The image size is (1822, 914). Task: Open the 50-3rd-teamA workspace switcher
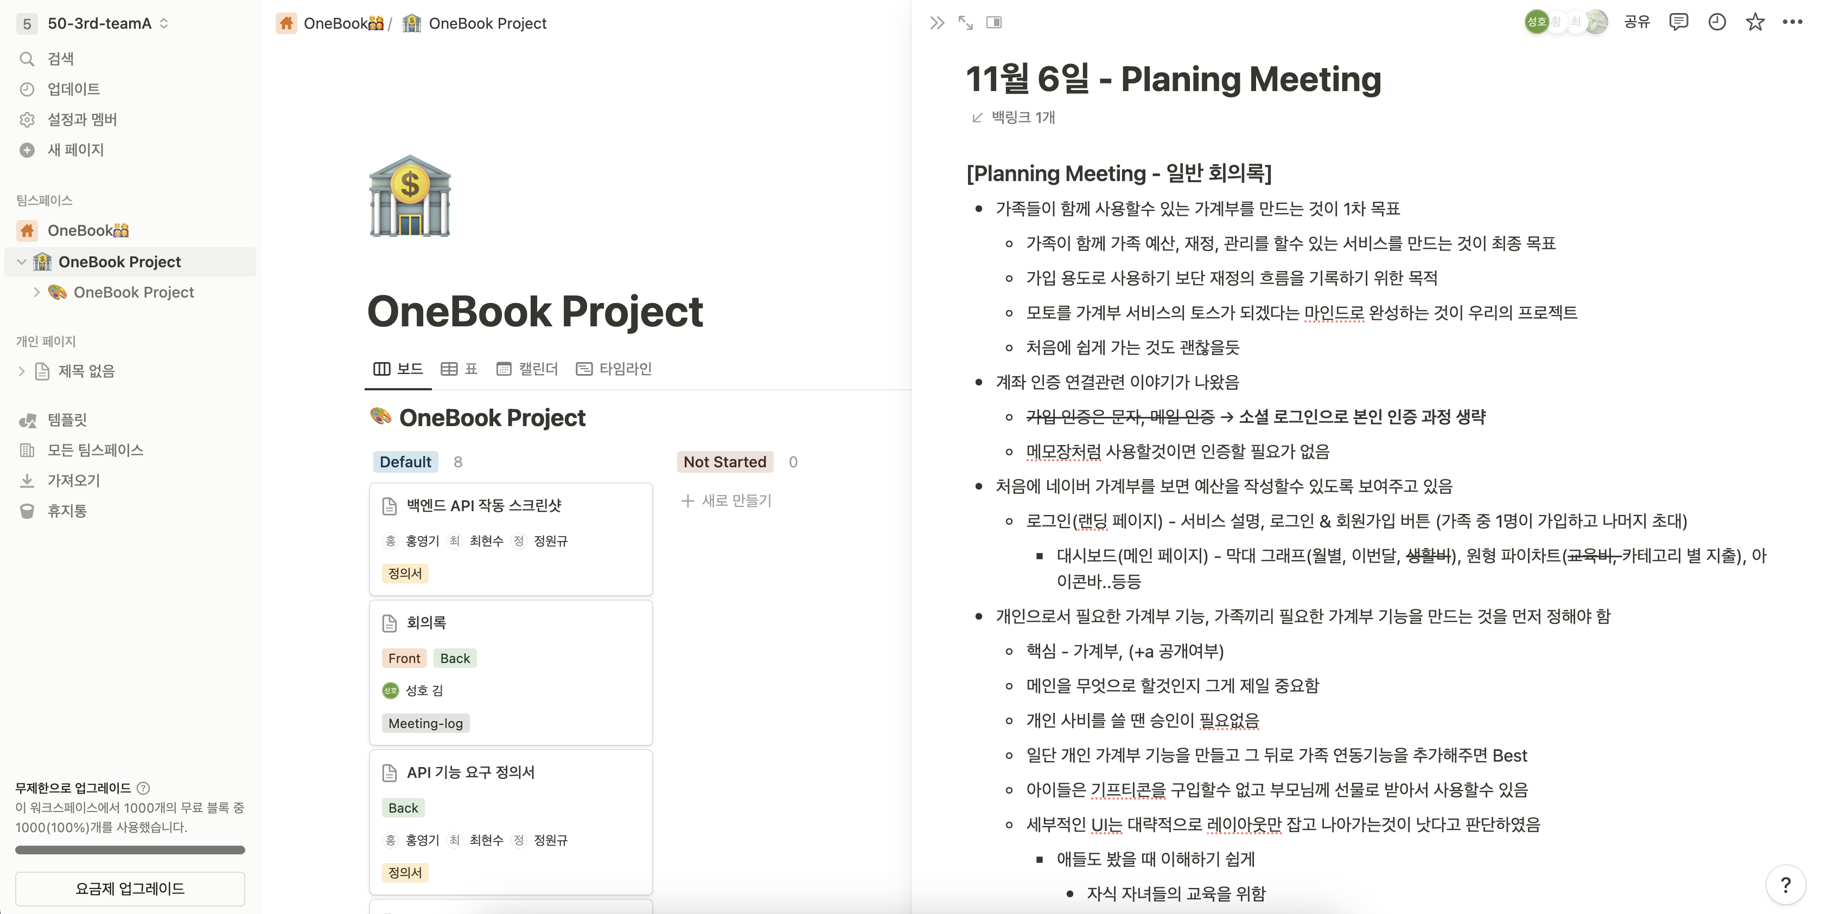pos(99,23)
